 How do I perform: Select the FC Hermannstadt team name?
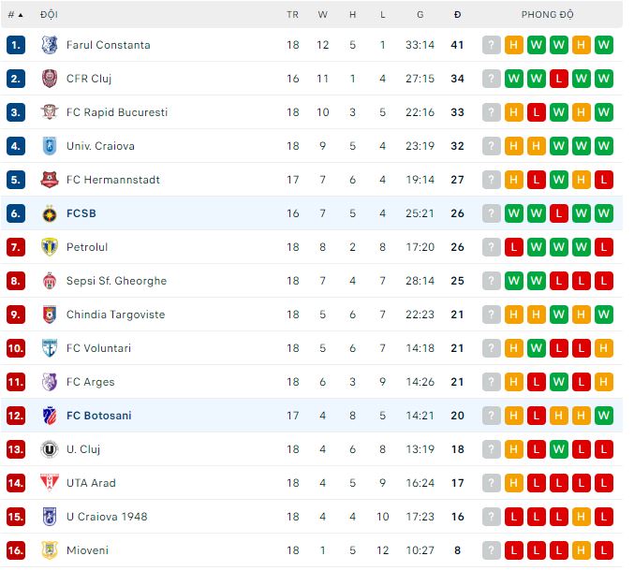coord(113,180)
